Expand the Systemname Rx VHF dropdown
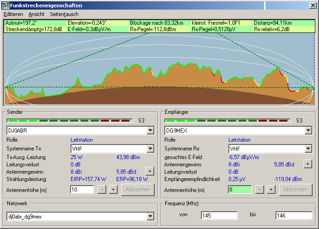Image resolution: width=319 pixels, height=229 pixels. (308, 149)
